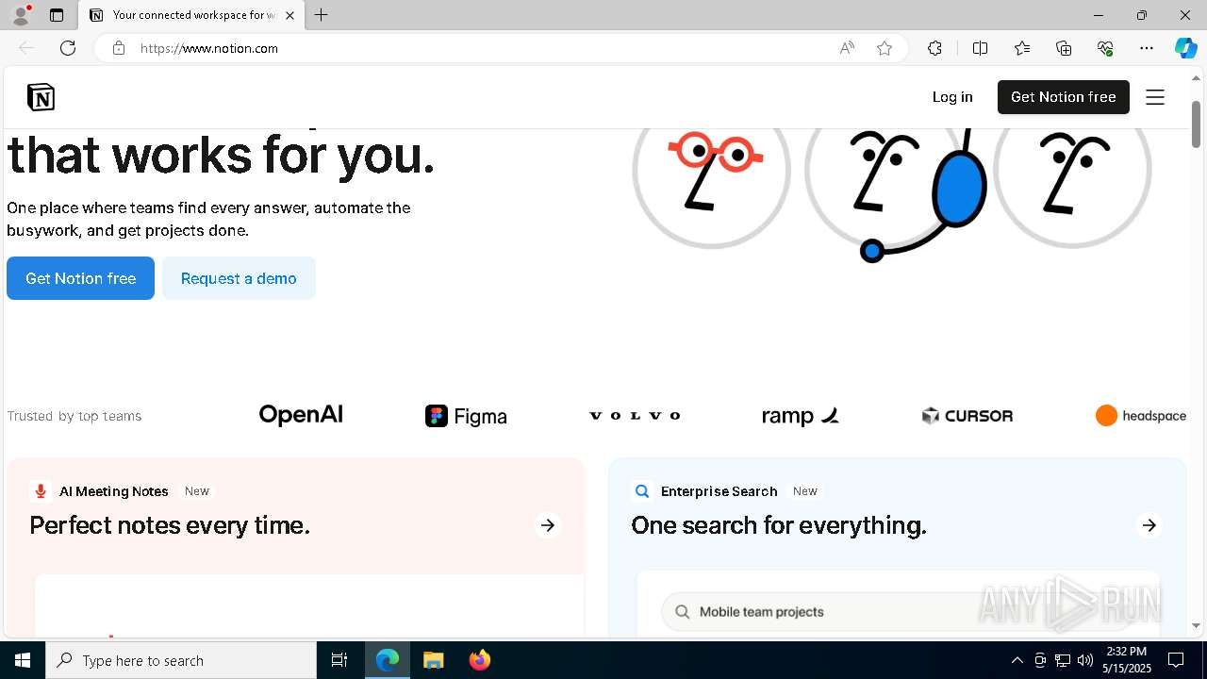
Task: Click the ramp logo
Action: click(801, 416)
